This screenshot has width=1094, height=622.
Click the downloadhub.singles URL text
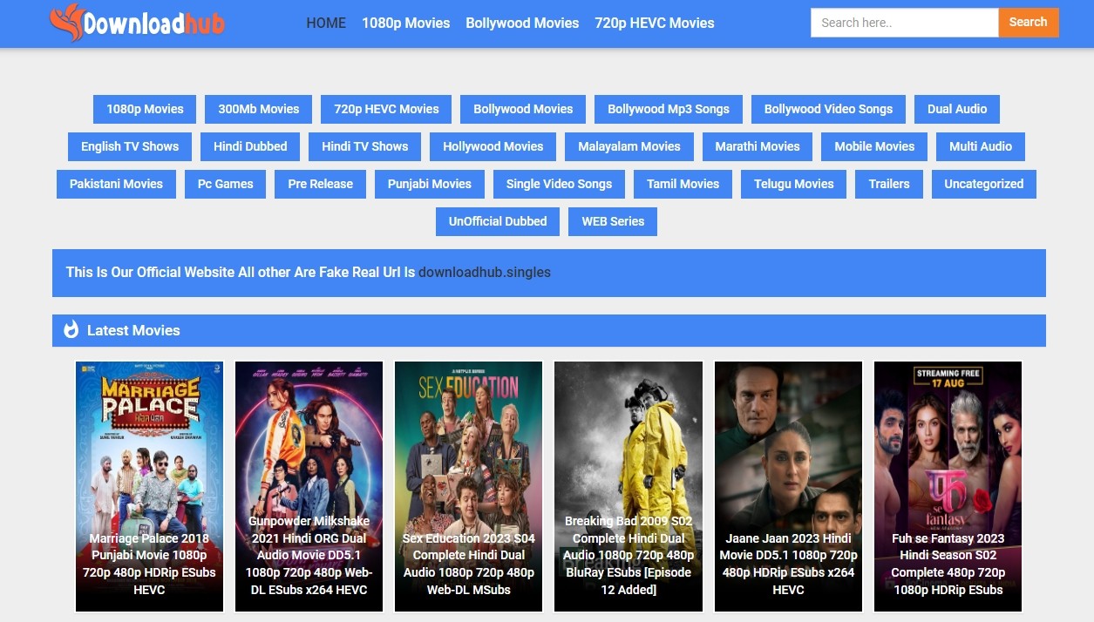point(485,272)
